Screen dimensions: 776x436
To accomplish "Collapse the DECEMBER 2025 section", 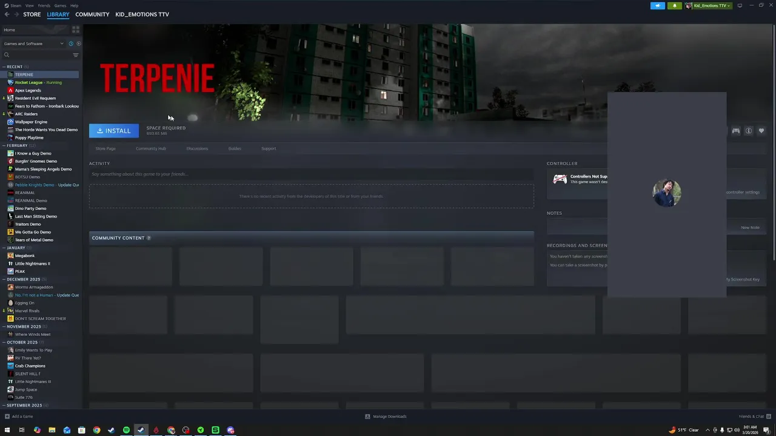I will pos(4,279).
